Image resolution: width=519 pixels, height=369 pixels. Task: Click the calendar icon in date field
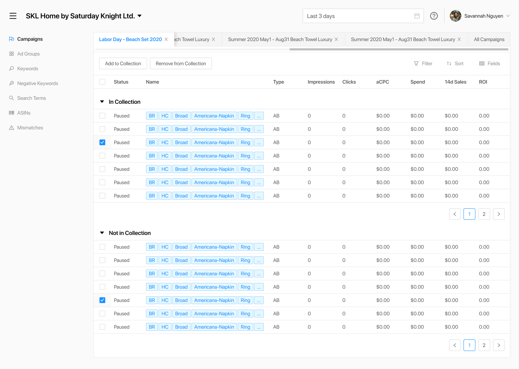tap(417, 16)
